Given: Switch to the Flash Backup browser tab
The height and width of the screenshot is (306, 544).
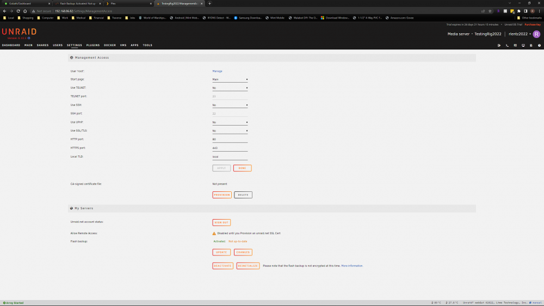Looking at the screenshot, I should click(x=77, y=3).
